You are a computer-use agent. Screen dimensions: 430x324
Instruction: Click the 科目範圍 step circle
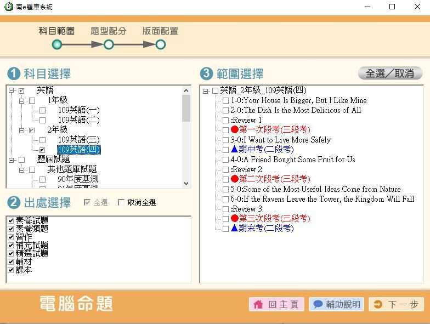[x=57, y=44]
